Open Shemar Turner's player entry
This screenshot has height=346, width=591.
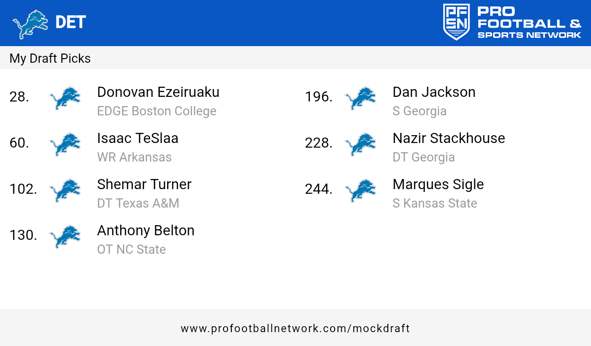pyautogui.click(x=144, y=185)
